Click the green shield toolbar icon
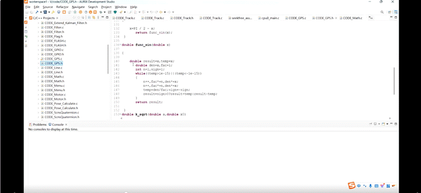421x193 pixels. [115, 12]
